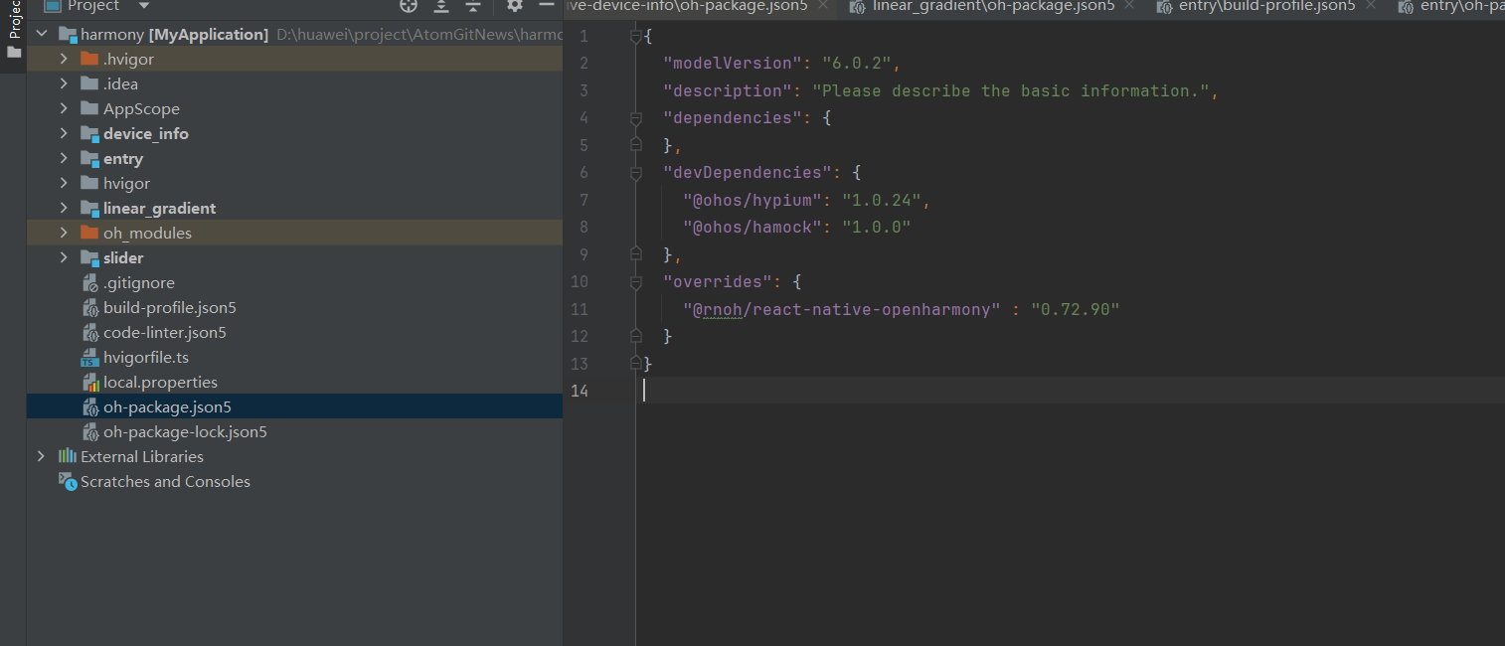Screen dimensions: 1505x646
Task: Fold the overrides block on line 10
Action: coord(636,282)
